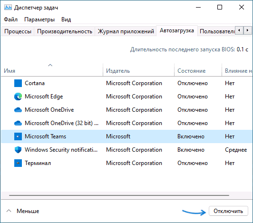Click the Microsoft publisher cell of Teams

coord(118,136)
